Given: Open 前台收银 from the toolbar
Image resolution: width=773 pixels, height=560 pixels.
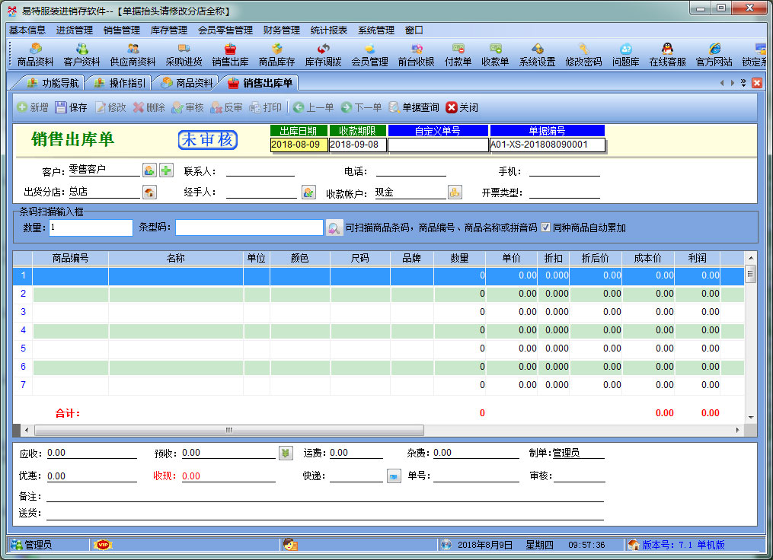Looking at the screenshot, I should coord(416,55).
